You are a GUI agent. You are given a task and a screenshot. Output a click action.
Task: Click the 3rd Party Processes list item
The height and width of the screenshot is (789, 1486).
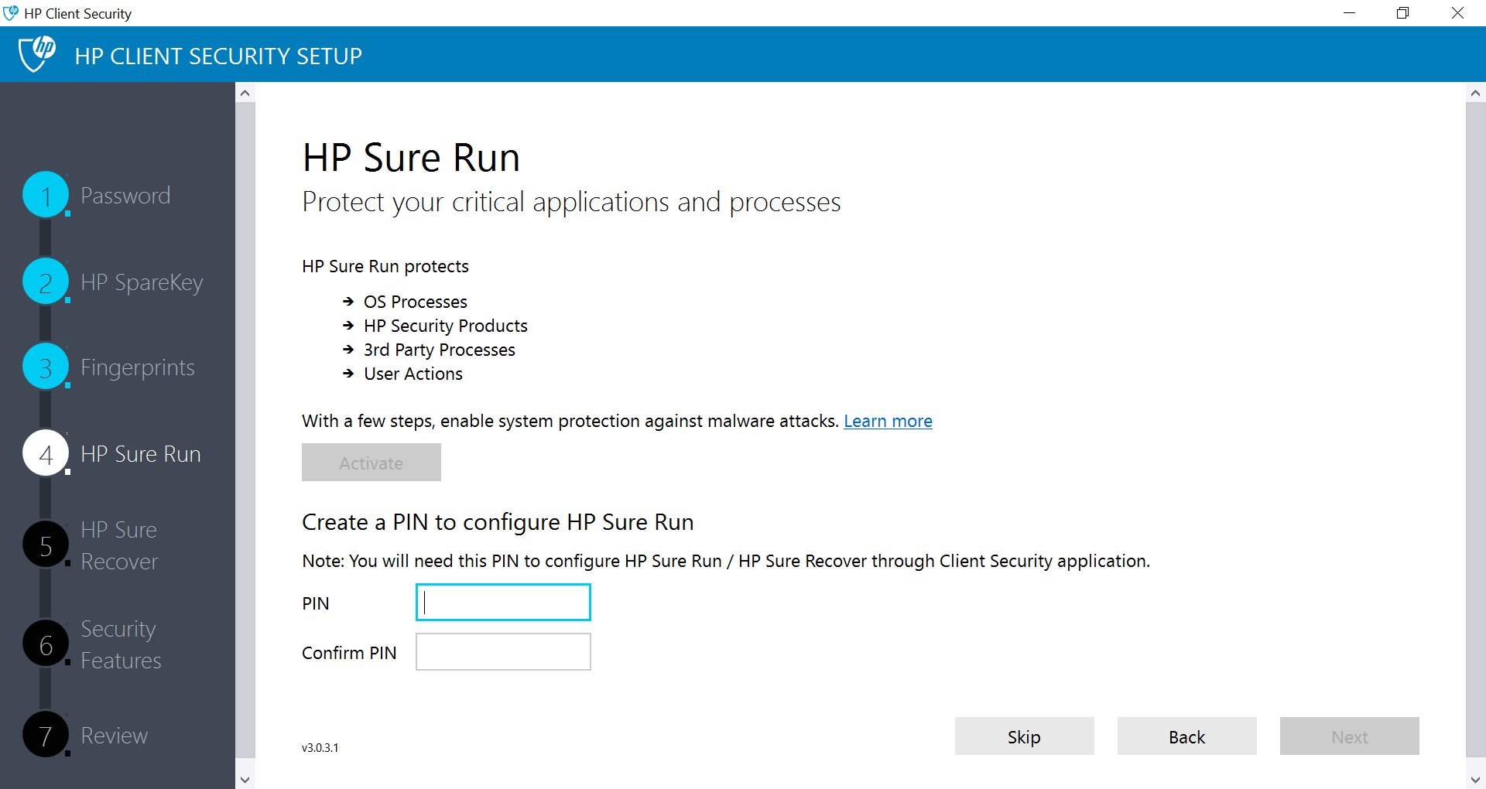pyautogui.click(x=440, y=350)
